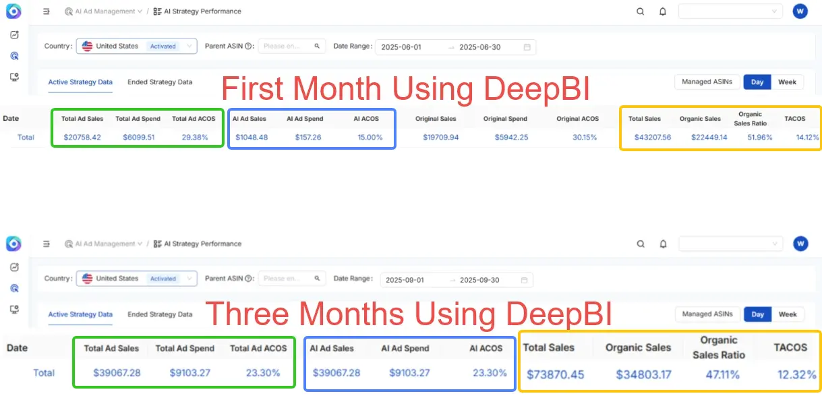
Task: Open the calendar icon beside Date Range
Action: [527, 47]
